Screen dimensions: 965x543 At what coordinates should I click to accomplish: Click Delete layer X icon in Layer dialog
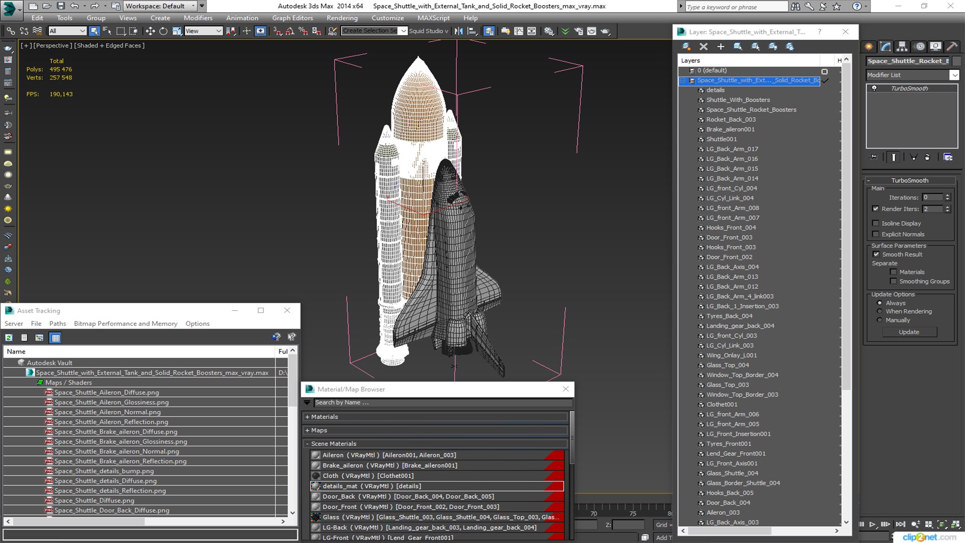click(x=704, y=46)
